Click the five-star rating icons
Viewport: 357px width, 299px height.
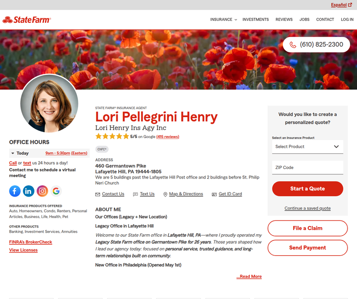(x=112, y=136)
